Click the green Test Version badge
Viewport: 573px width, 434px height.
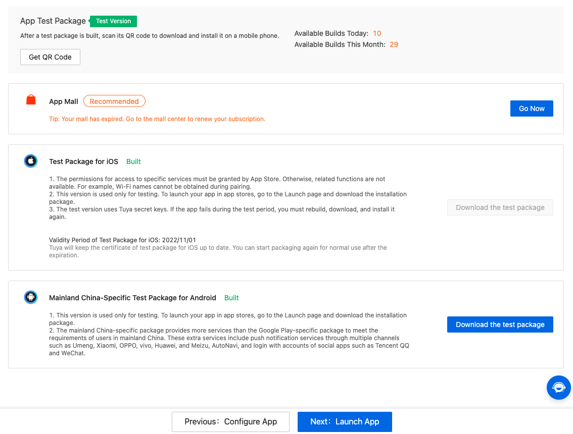click(113, 21)
